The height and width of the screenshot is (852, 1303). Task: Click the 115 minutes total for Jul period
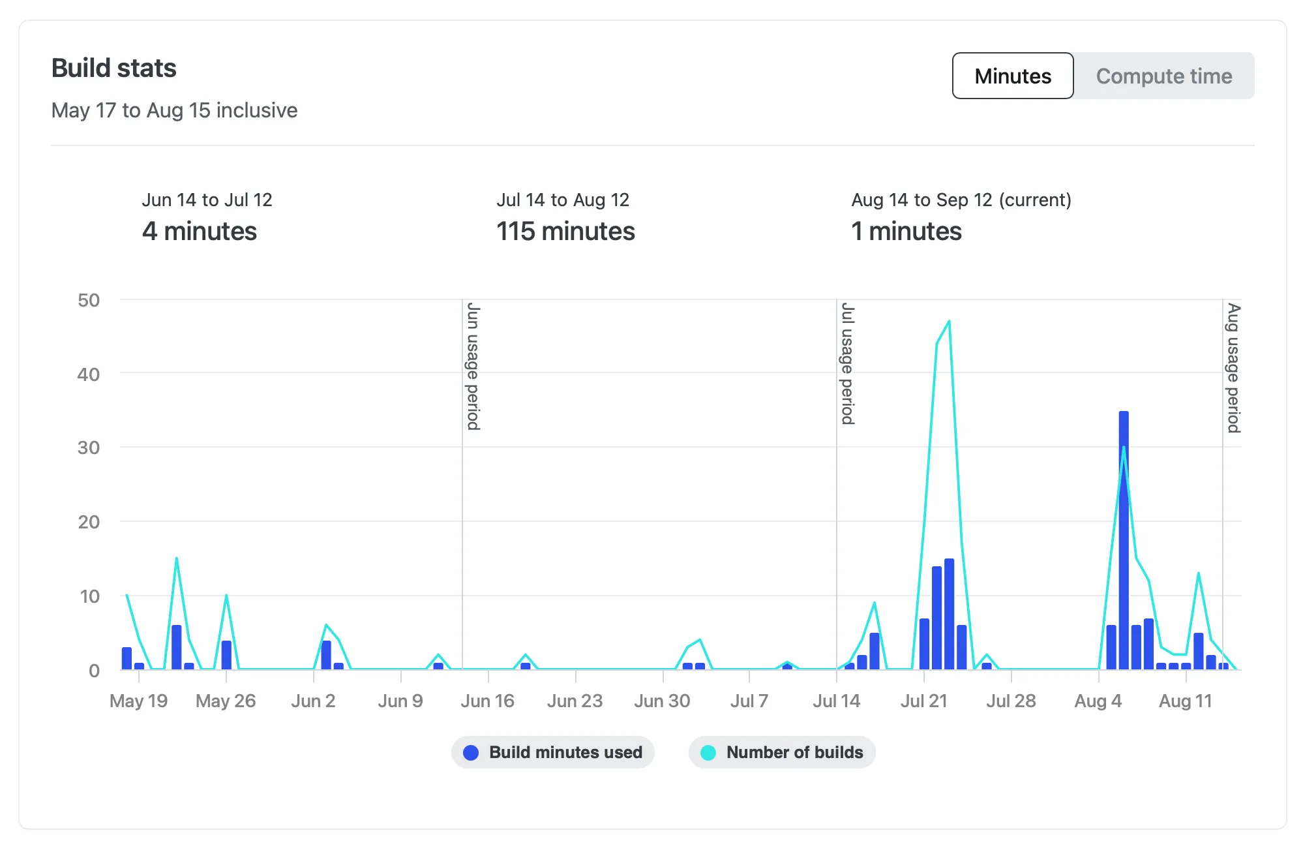(x=565, y=232)
